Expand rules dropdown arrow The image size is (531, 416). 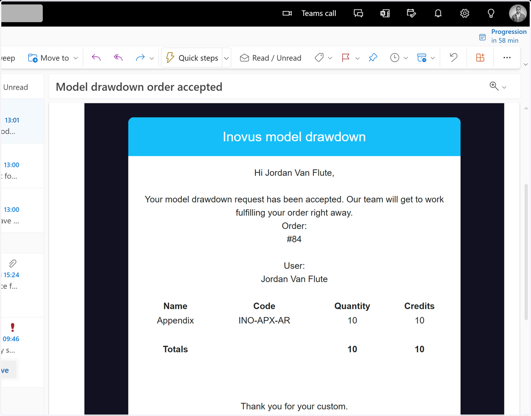click(433, 58)
